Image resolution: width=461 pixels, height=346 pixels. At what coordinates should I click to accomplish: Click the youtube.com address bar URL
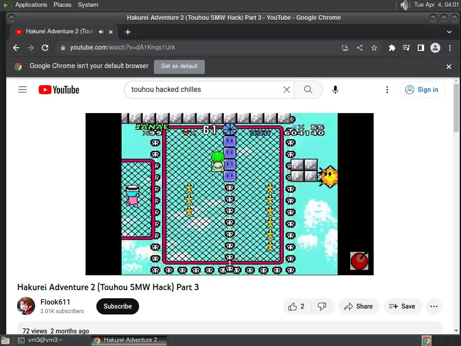(x=122, y=47)
